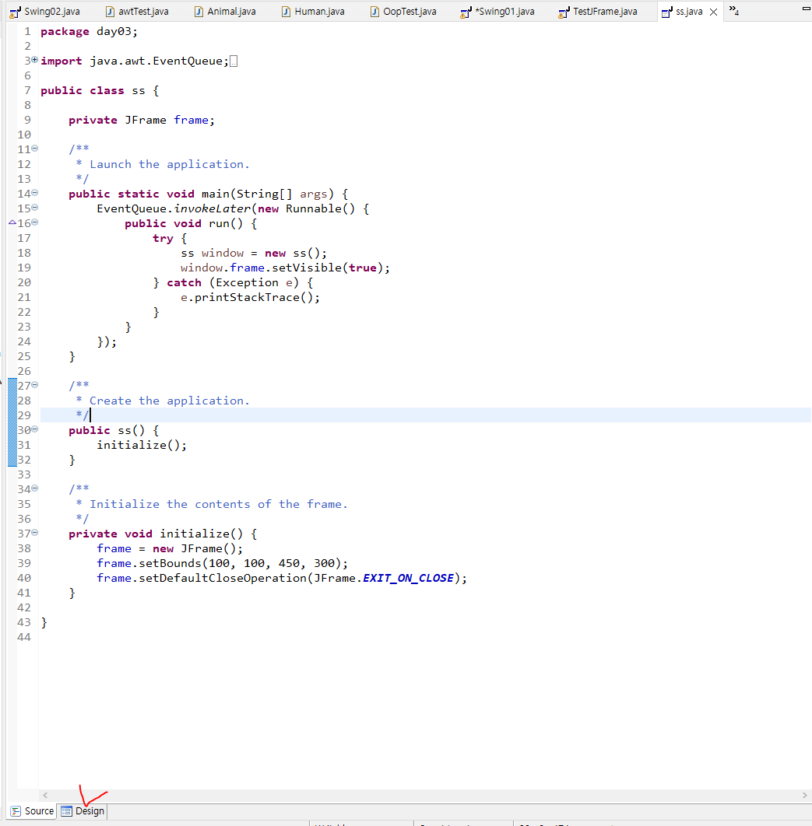
Task: Click "Create the application." comment
Action: pos(169,401)
